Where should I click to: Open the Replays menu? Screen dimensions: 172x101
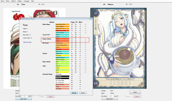click(x=20, y=1)
